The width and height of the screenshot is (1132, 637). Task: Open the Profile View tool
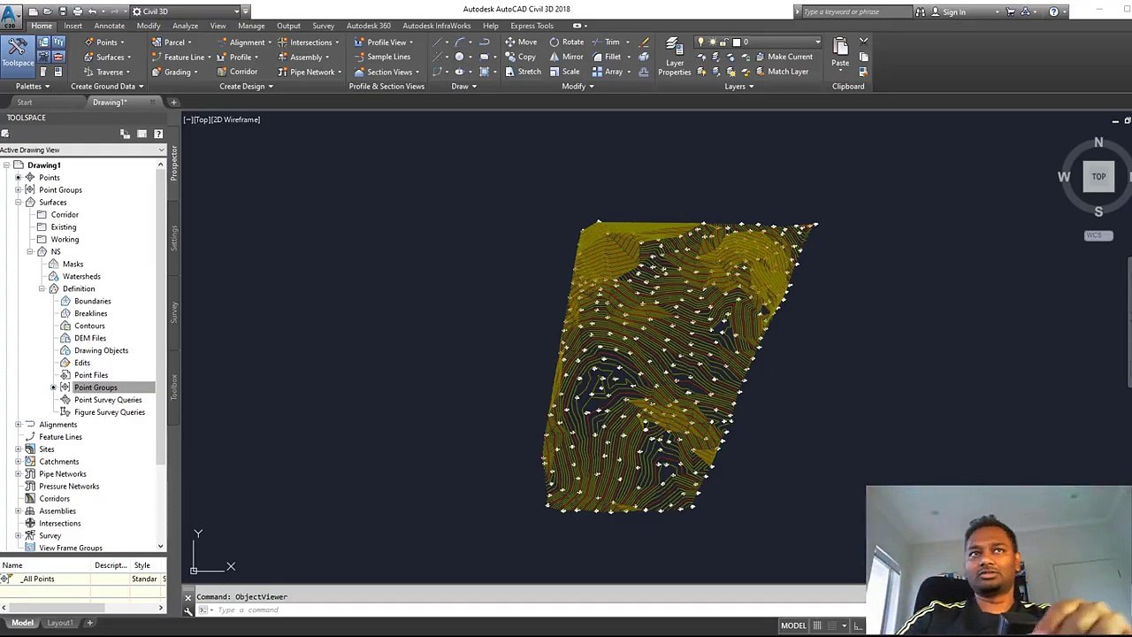tap(385, 42)
